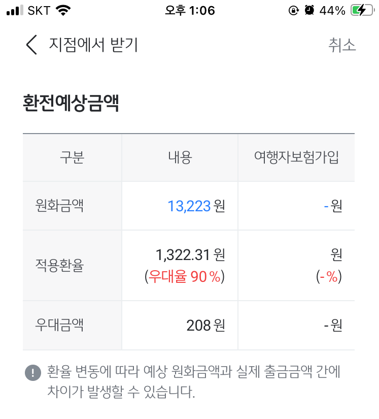The height and width of the screenshot is (419, 379).
Task: Select the 여행자보험가입 column header
Action: pyautogui.click(x=296, y=157)
